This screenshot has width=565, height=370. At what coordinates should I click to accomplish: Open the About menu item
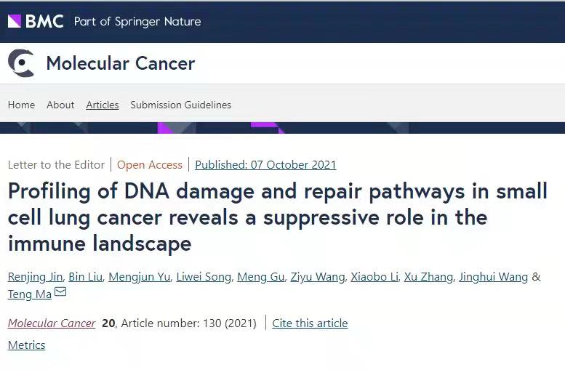pos(60,105)
